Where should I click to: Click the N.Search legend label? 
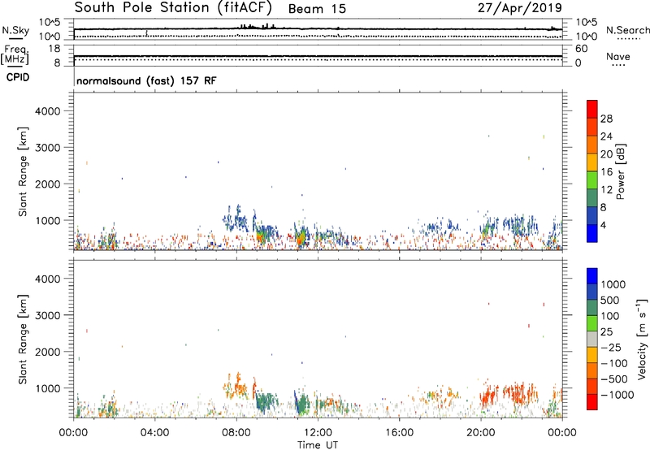627,30
